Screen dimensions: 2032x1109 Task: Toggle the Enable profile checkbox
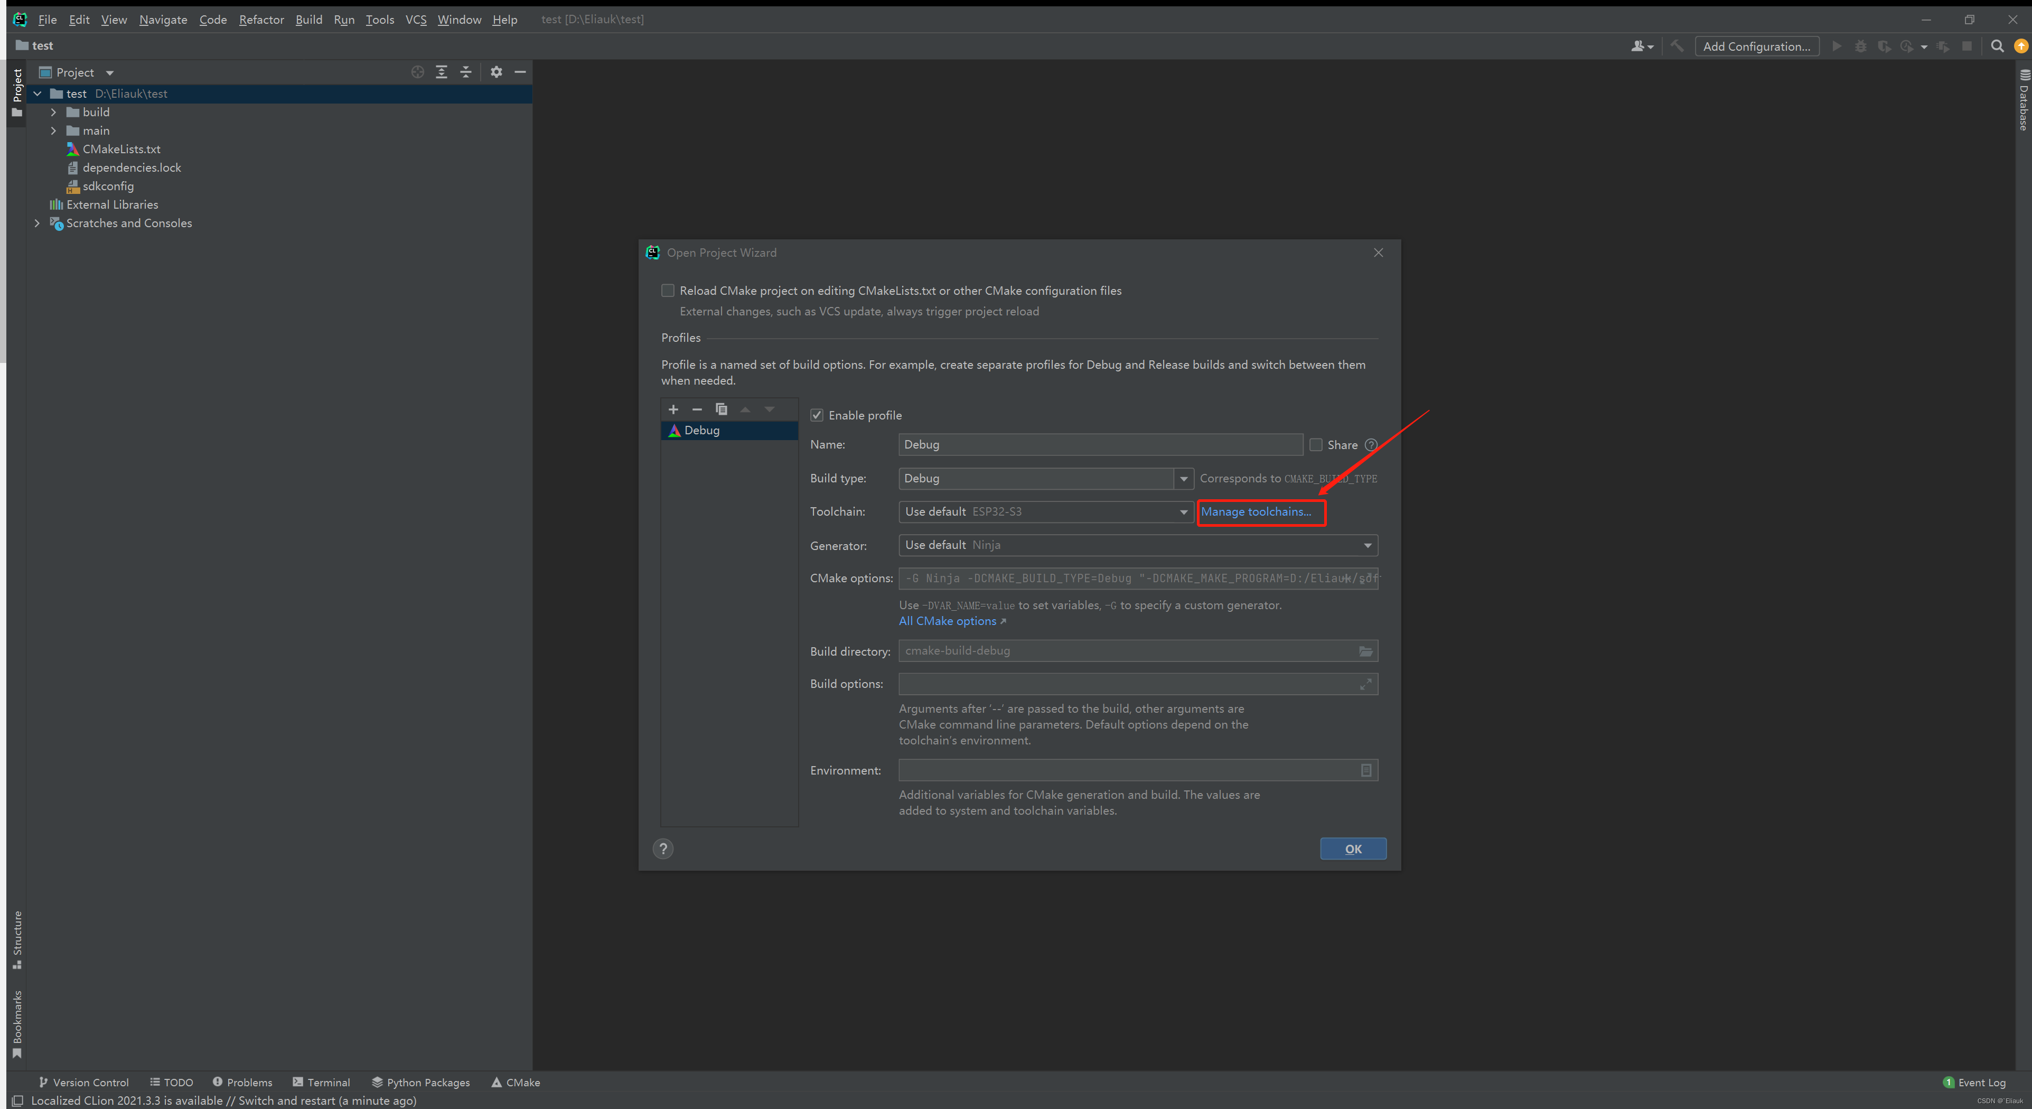pos(817,415)
